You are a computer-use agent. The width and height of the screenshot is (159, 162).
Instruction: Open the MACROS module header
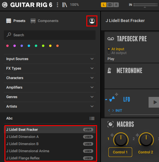tap(125, 124)
